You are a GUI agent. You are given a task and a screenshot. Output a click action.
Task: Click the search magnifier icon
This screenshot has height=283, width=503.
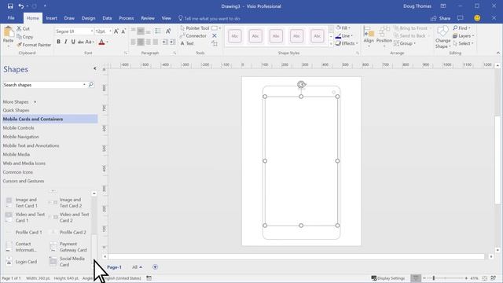[91, 84]
